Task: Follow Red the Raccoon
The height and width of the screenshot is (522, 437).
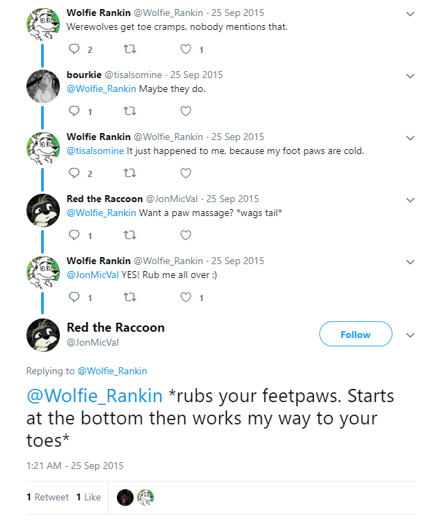Action: [x=356, y=334]
